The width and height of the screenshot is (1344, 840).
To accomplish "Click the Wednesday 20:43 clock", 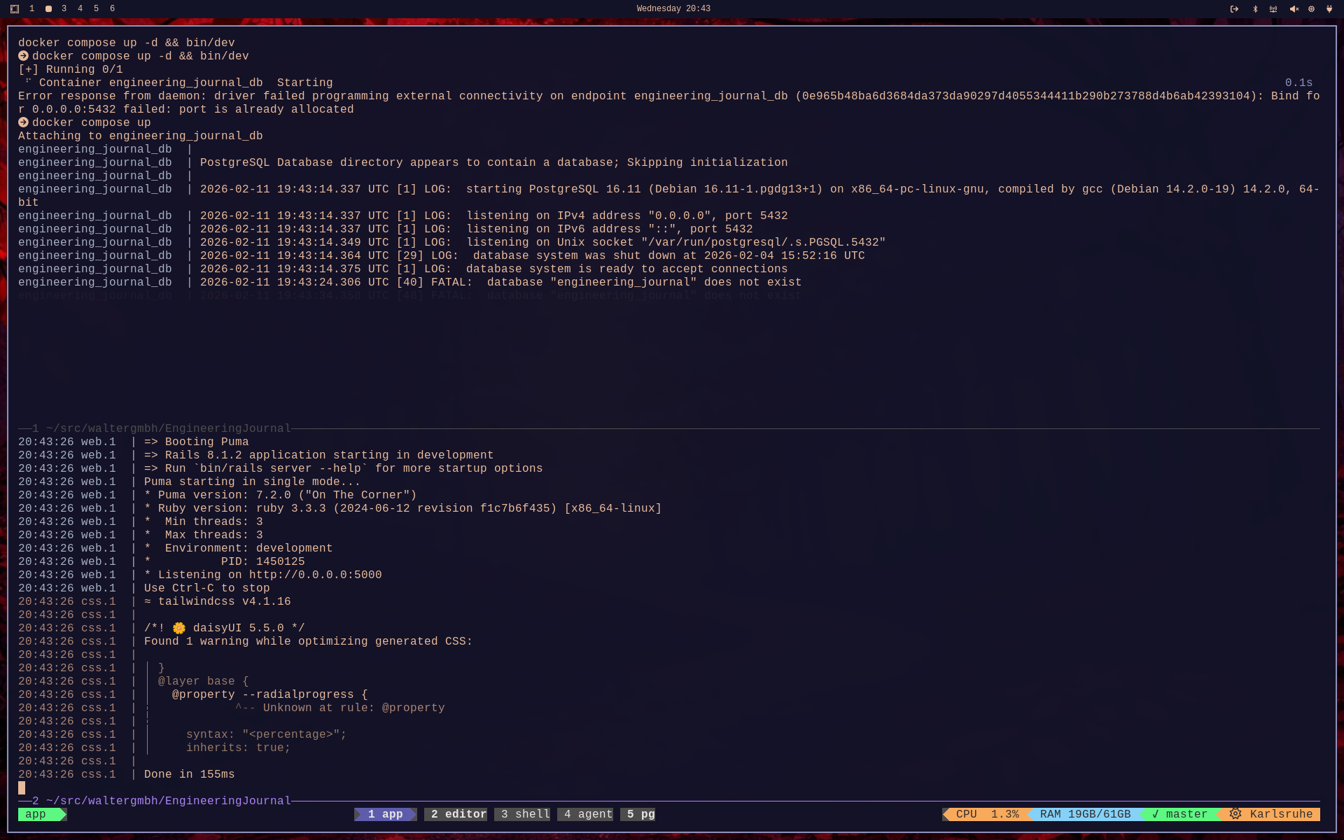I will (x=673, y=9).
